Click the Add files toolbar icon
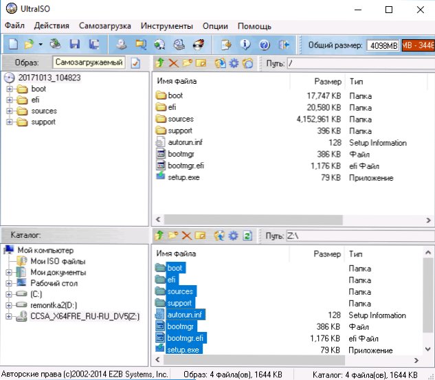 point(226,44)
